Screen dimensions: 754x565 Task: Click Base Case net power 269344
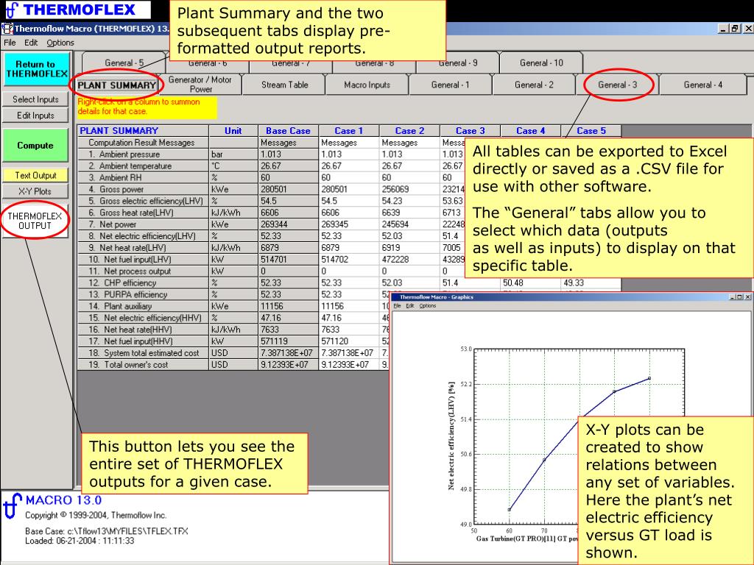288,224
